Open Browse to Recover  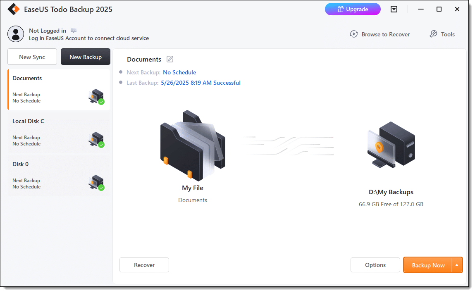380,34
